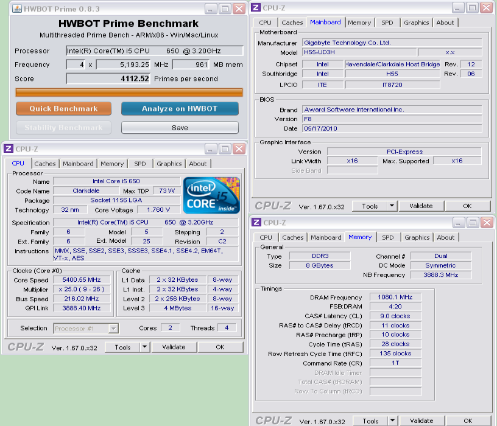Click Validate in Mainboard window
Viewport: 497px width, 426px height.
coord(421,206)
